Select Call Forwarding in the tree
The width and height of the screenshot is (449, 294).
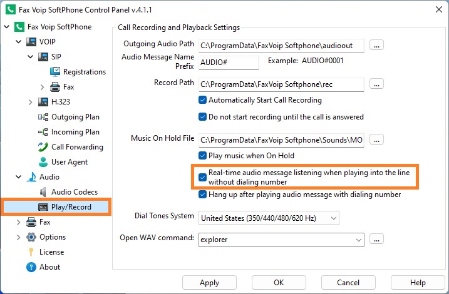pyautogui.click(x=77, y=147)
